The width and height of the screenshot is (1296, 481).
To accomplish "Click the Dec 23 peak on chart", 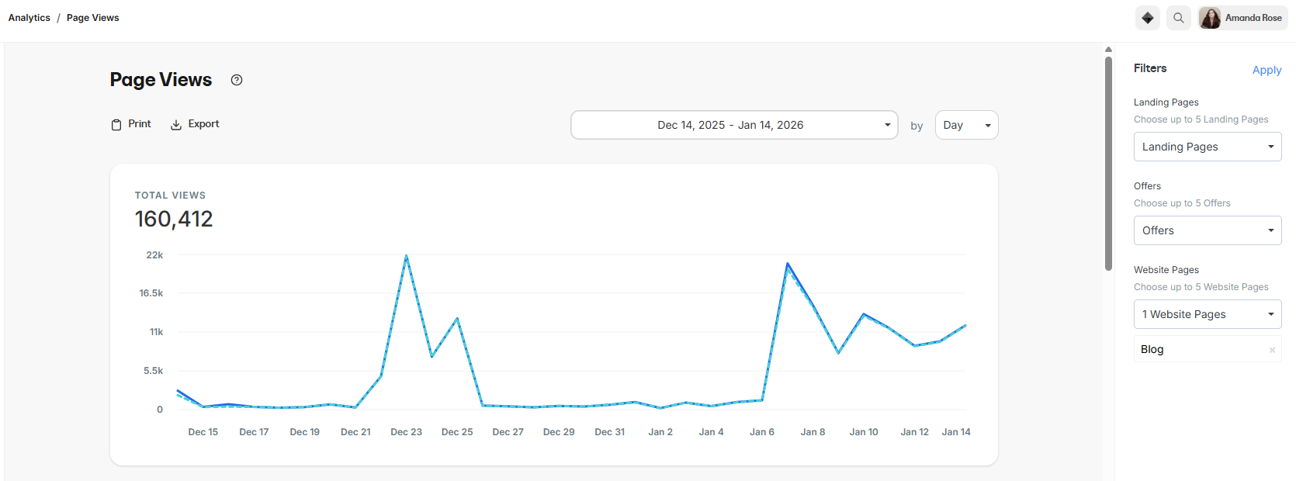I will [407, 256].
